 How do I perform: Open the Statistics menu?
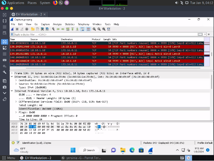tap(70, 24)
